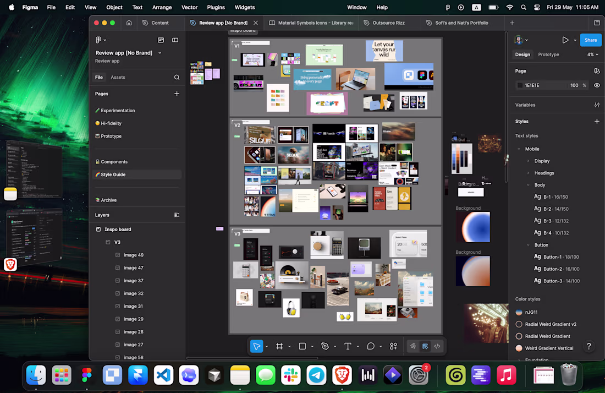Open the Outsource Rizz tab
Viewport: 605px width, 393px height.
click(388, 23)
